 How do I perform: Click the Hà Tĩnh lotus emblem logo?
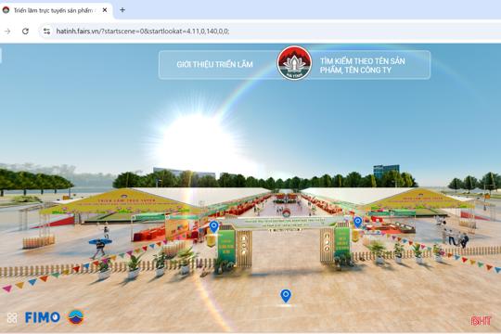click(x=294, y=63)
